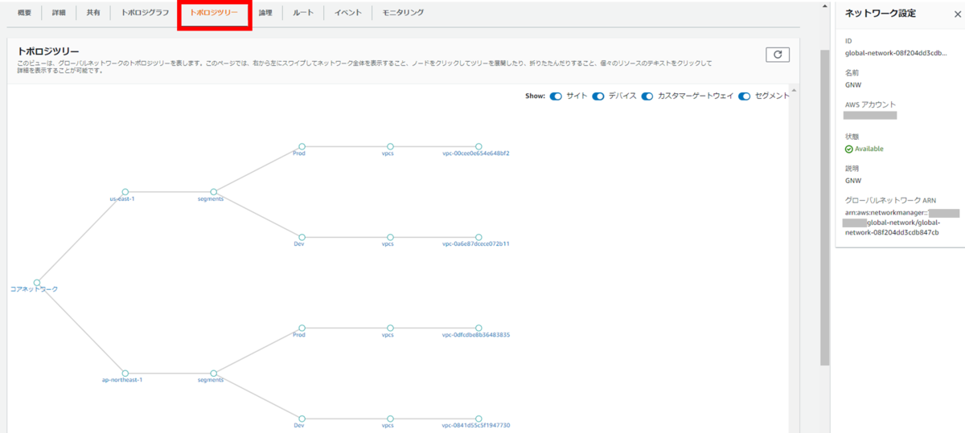
Task: Open the 詳細 tab
Action: point(59,13)
